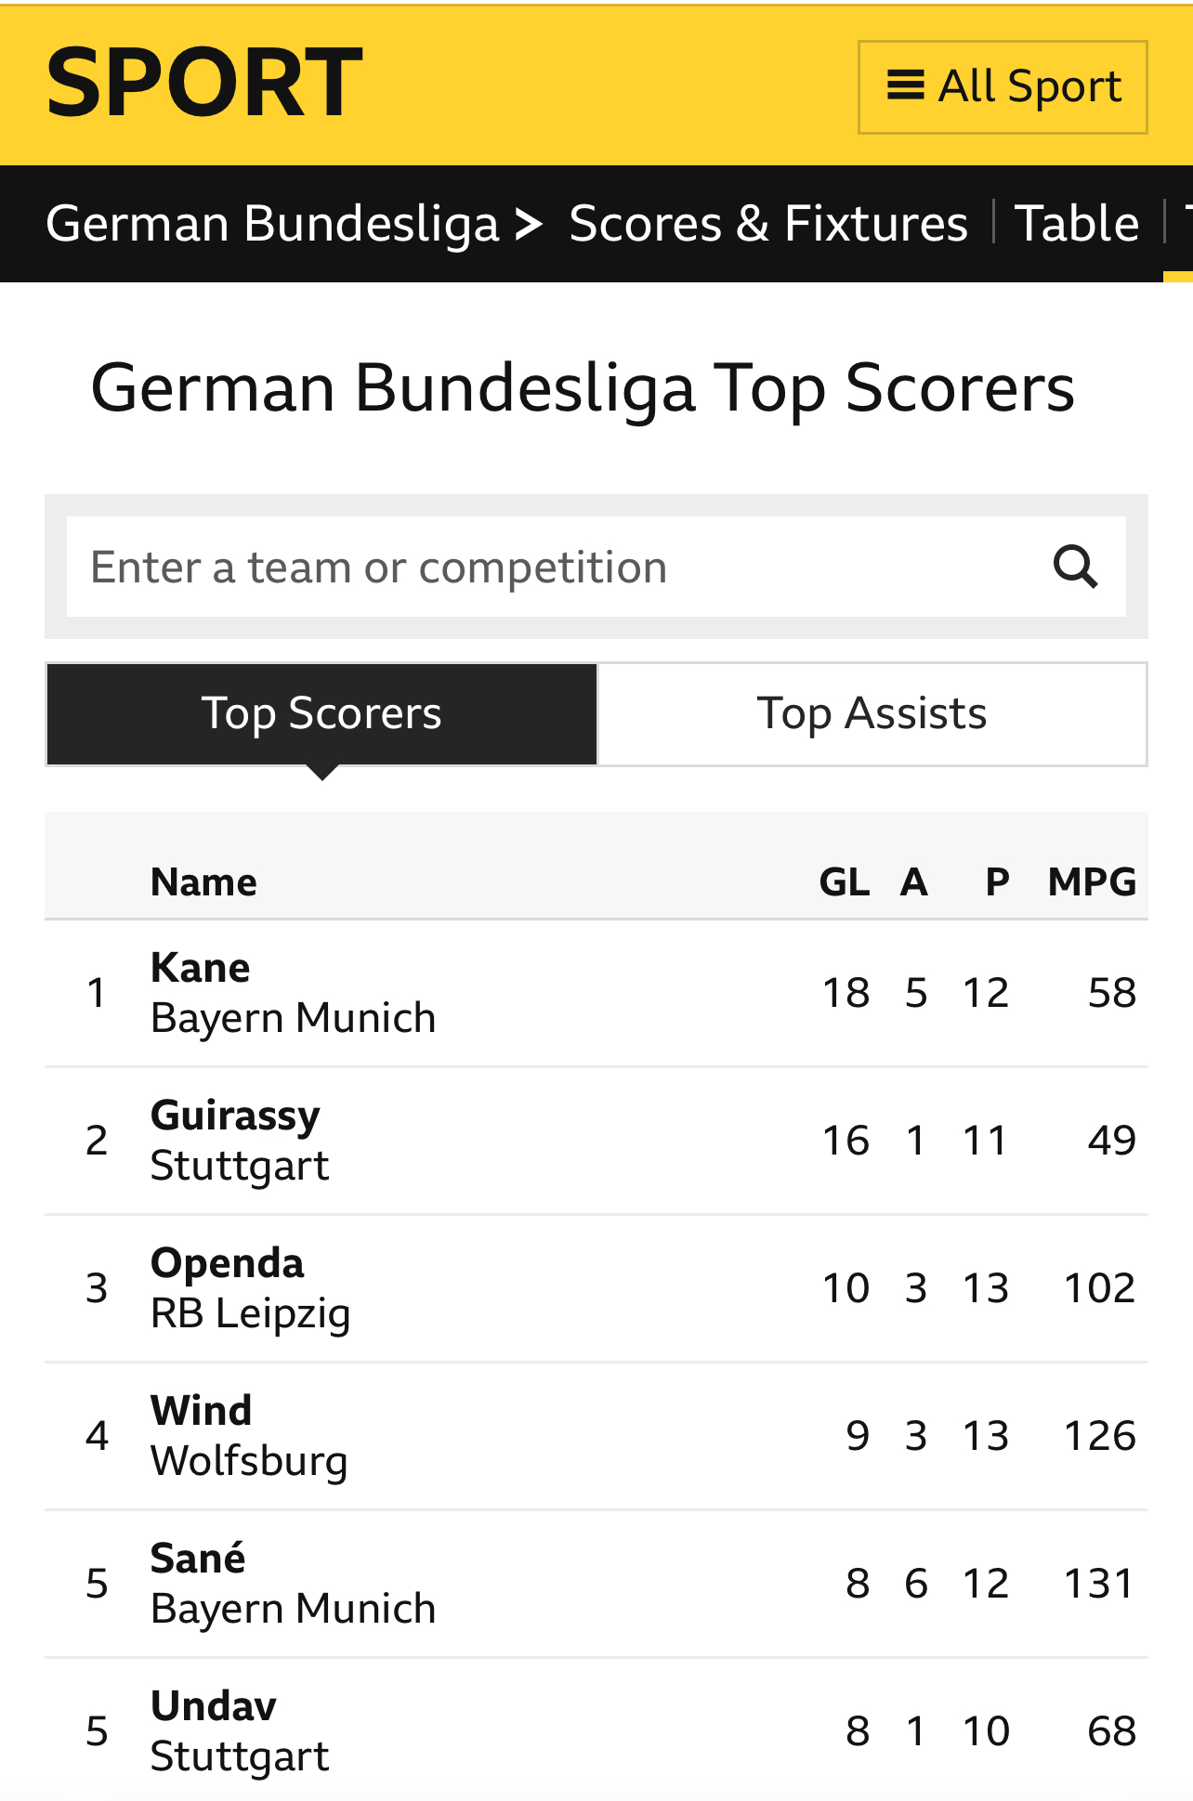
Task: Open the Scores & Fixtures page
Action: click(768, 224)
